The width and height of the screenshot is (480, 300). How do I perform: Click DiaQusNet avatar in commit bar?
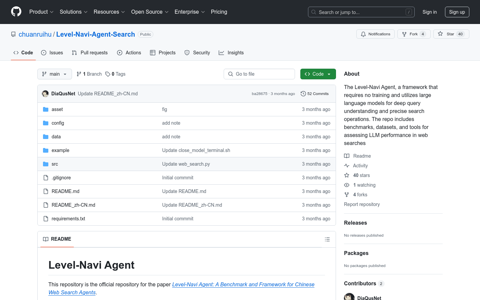tap(45, 94)
